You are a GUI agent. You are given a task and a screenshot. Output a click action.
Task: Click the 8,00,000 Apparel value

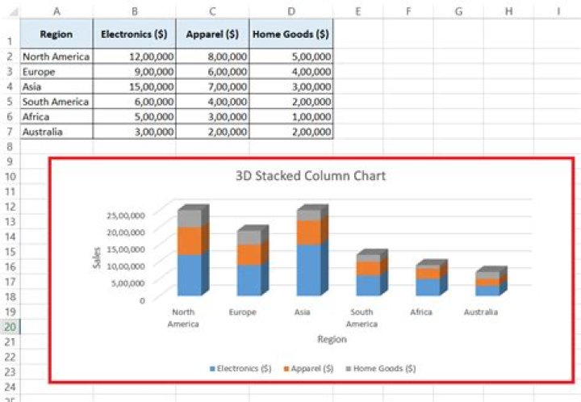tap(213, 57)
